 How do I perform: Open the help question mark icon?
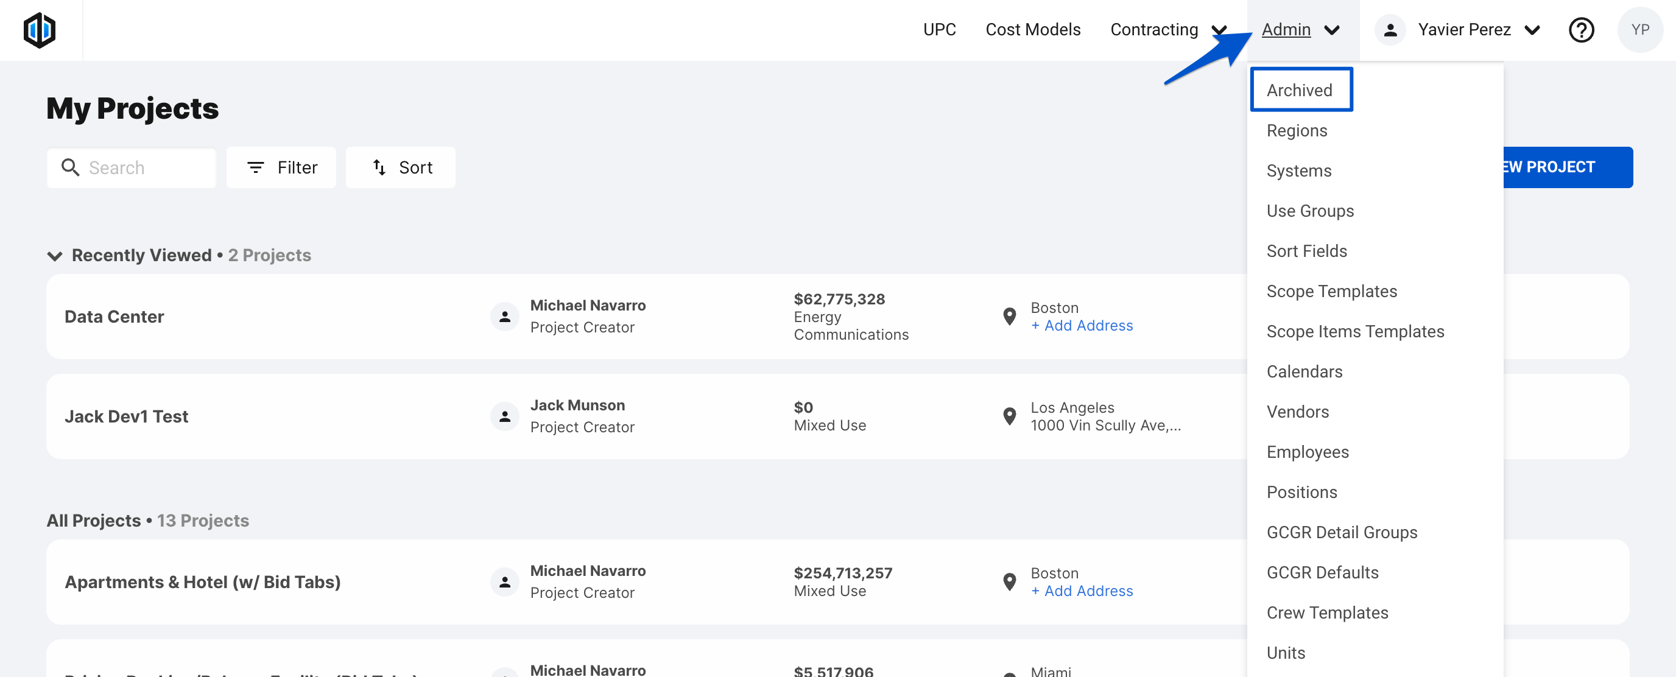point(1580,30)
